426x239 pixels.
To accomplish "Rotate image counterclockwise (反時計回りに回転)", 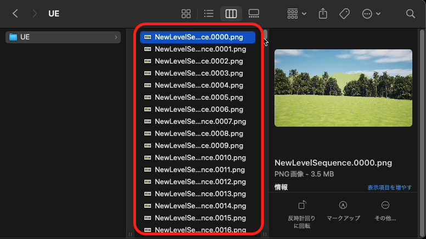I will click(x=302, y=214).
